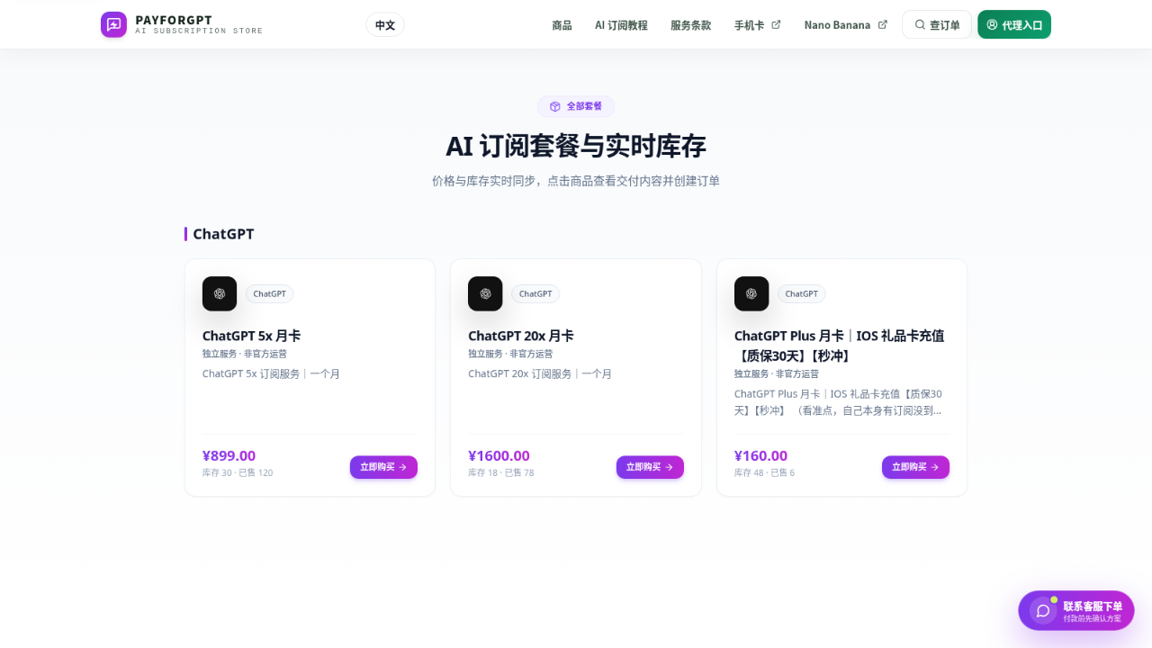Screen dimensions: 1152x648
Task: Open ChatGPT Plus 月卡 IOS 礼品卡充值 title
Action: click(x=839, y=346)
